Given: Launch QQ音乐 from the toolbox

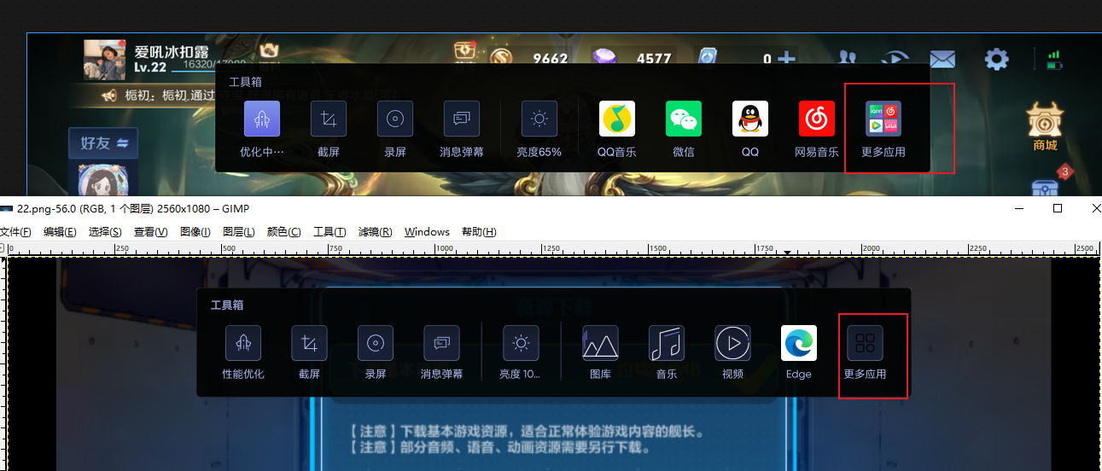Looking at the screenshot, I should click(x=617, y=119).
